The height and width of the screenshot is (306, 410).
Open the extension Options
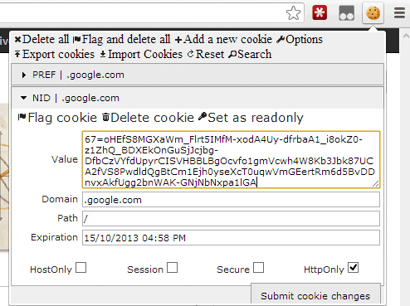pyautogui.click(x=300, y=39)
